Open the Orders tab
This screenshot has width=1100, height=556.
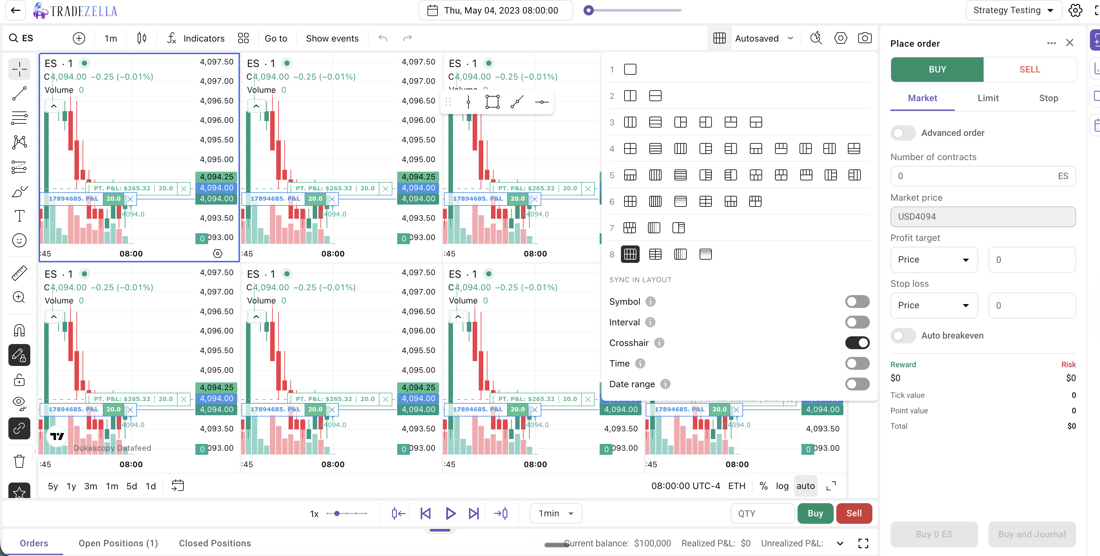(34, 543)
